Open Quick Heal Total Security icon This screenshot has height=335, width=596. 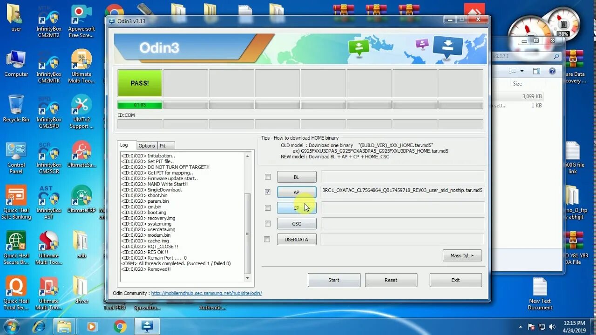tap(16, 293)
